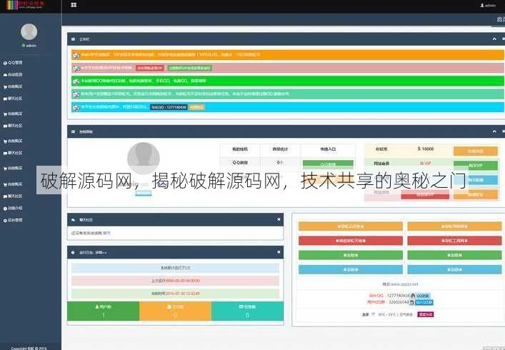The image size is (505, 350).
Task: Click the rainbow site logo in the top bar
Action: tap(26, 4)
